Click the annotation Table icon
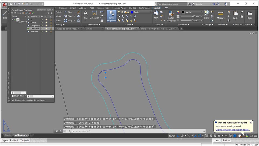Viewport: 259px width, 146px height. point(102,21)
